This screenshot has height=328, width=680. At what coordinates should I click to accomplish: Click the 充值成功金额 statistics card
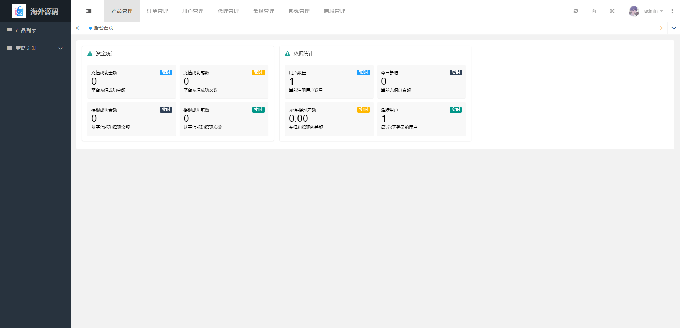[x=131, y=81]
